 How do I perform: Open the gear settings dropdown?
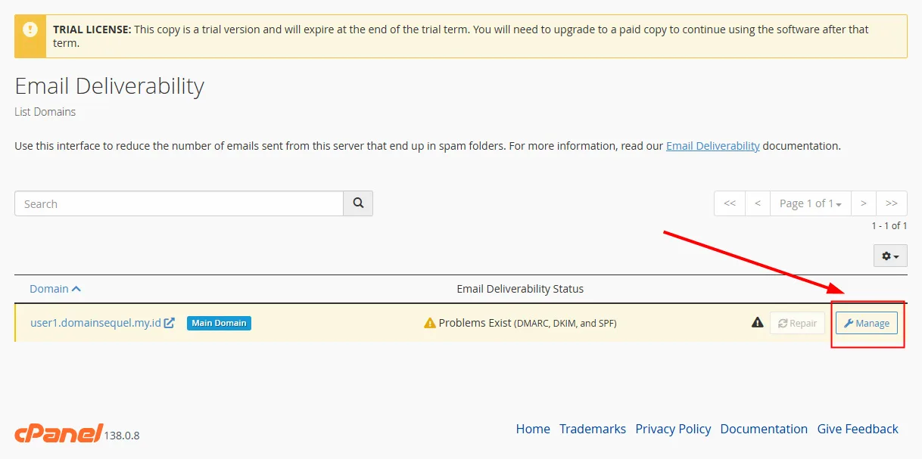(890, 256)
